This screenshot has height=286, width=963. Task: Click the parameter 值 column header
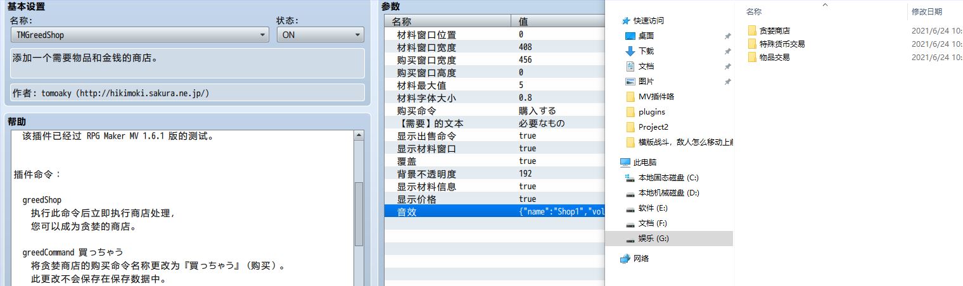558,22
